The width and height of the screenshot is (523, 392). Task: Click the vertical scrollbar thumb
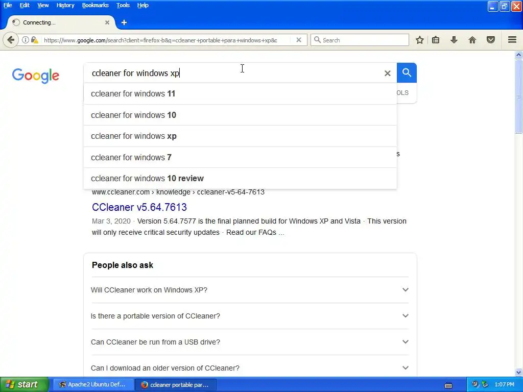tap(519, 96)
